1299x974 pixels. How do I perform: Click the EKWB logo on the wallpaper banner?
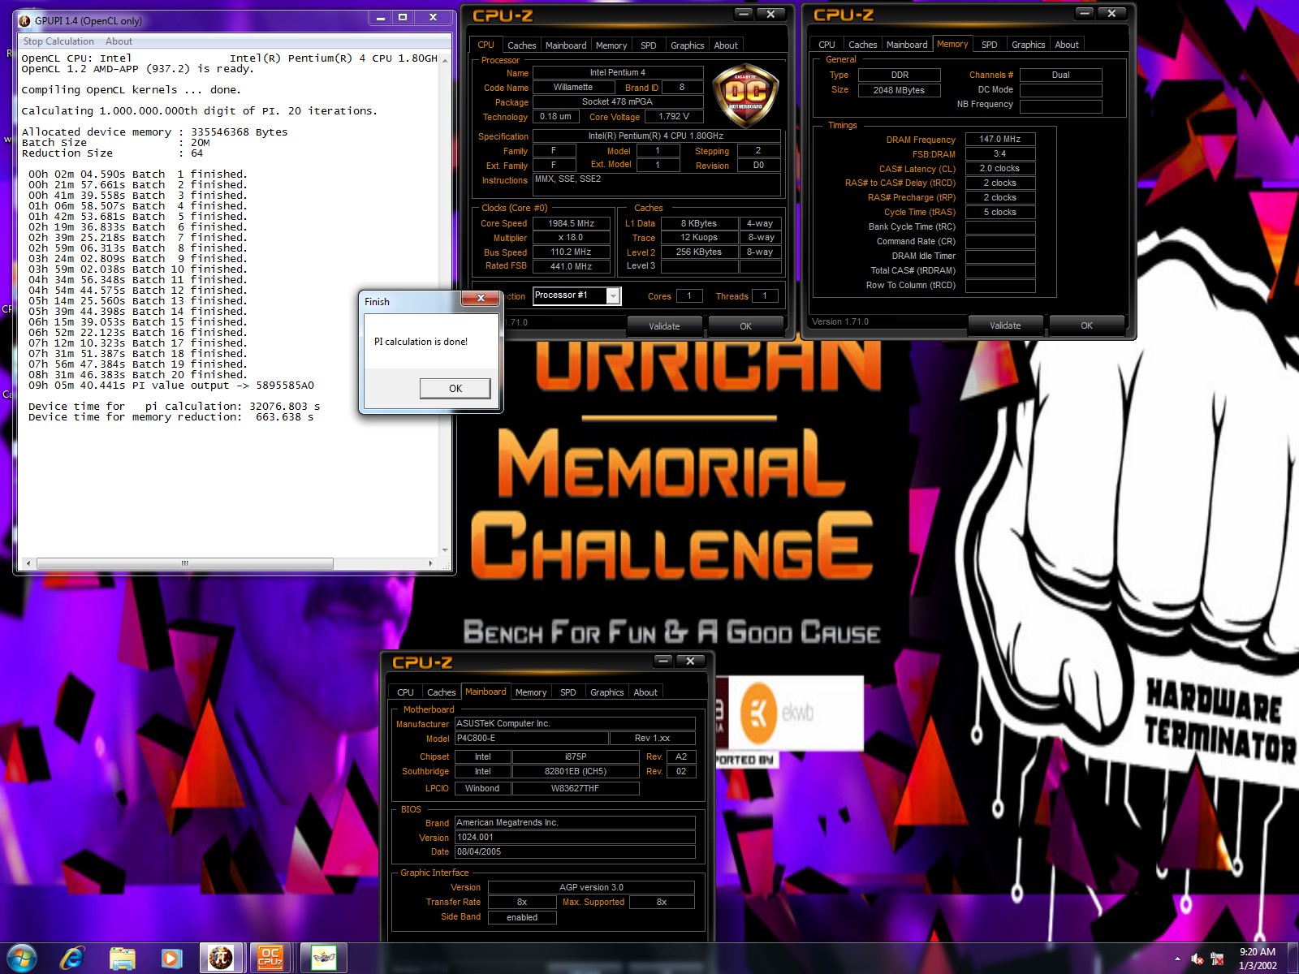pyautogui.click(x=775, y=713)
